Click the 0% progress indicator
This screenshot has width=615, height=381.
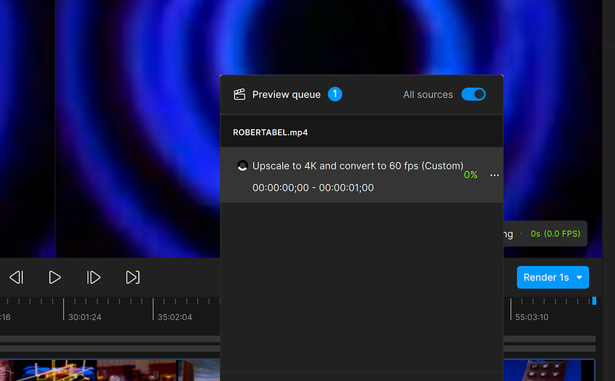(471, 175)
